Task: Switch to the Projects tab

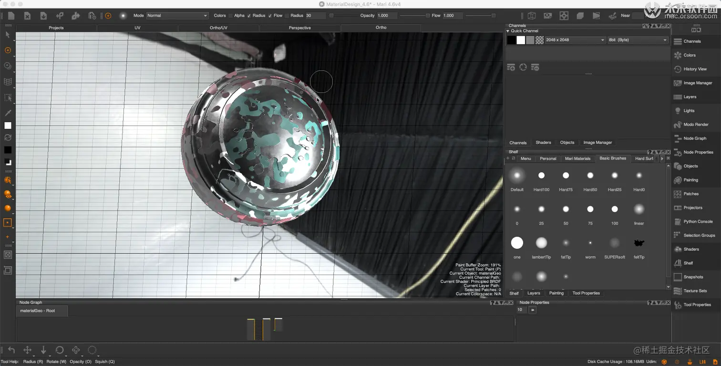Action: pos(56,28)
